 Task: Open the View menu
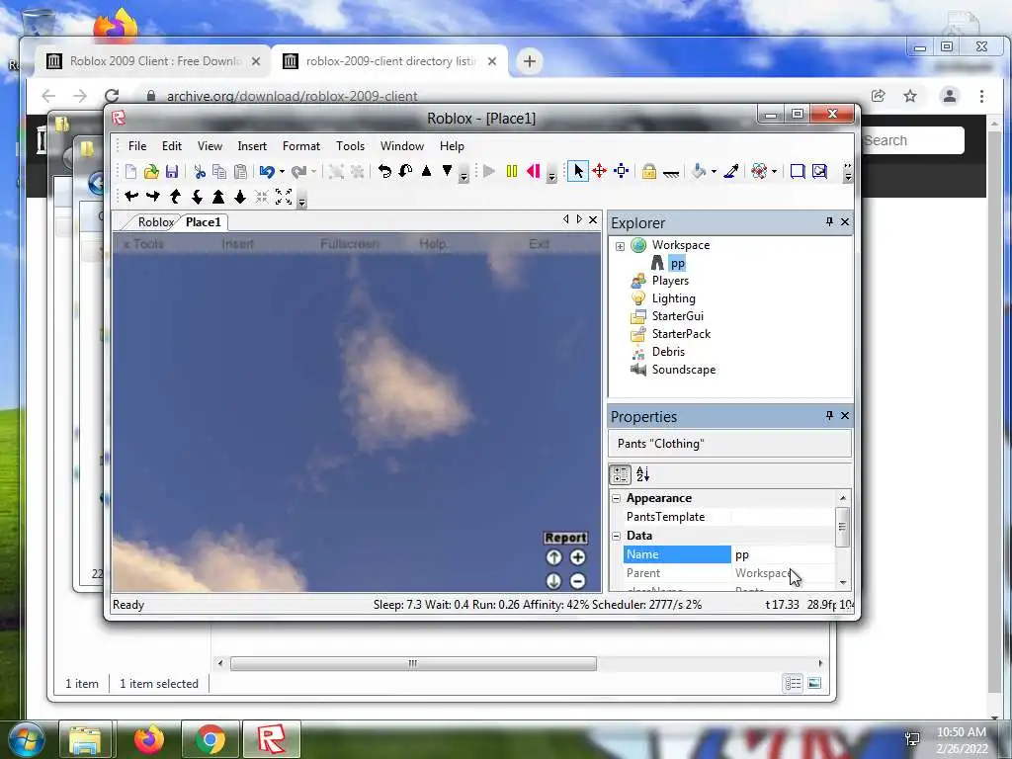tap(210, 146)
